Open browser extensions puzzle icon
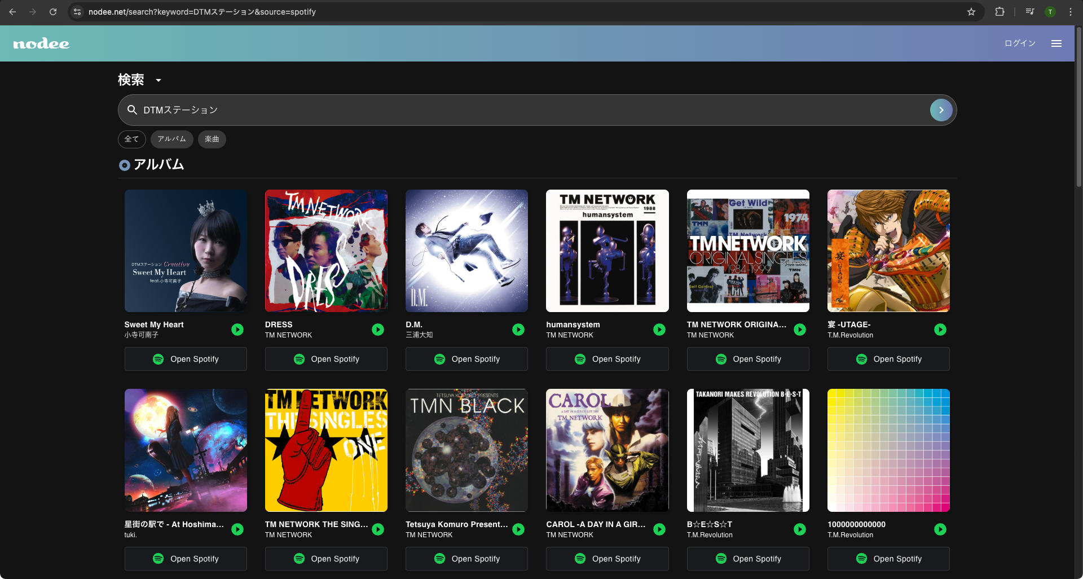The height and width of the screenshot is (579, 1083). click(1000, 12)
